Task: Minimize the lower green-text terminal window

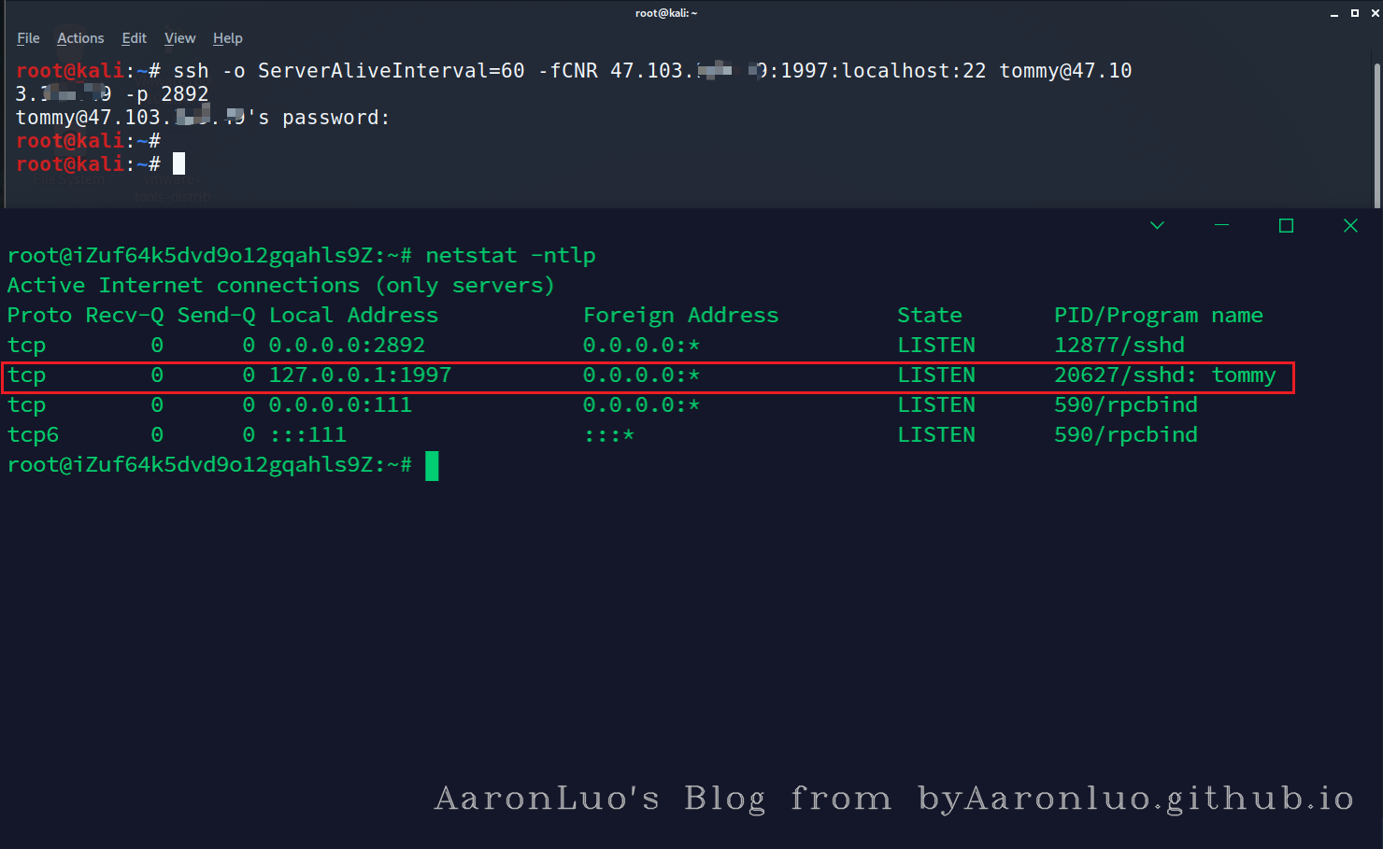Action: click(1221, 225)
